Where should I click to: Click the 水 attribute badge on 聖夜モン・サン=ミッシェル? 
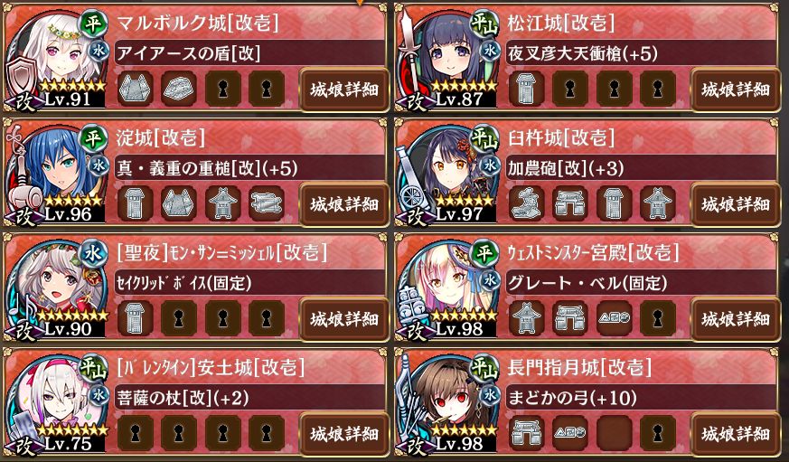[93, 254]
